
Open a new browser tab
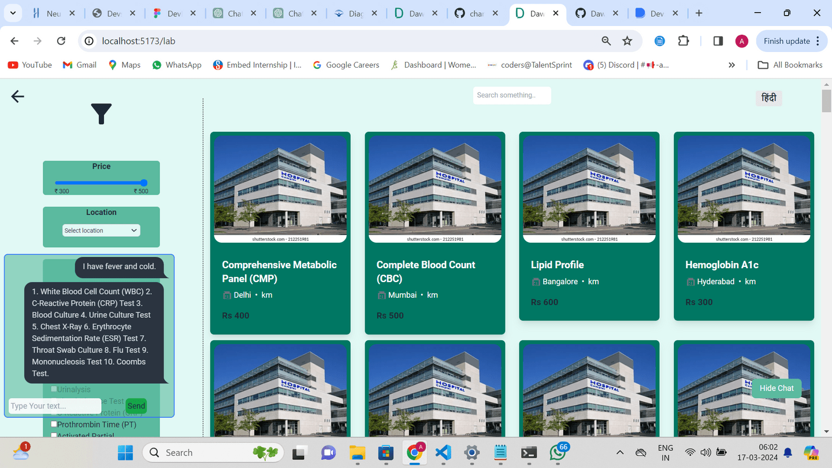click(x=699, y=13)
